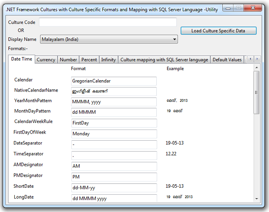
Task: Click the OR label
Action: 21,30
